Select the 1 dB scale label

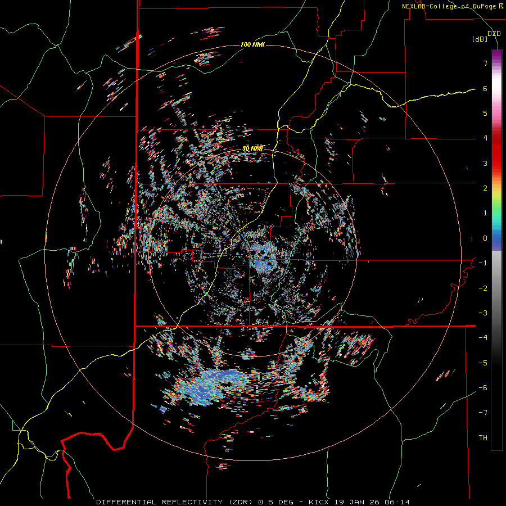(x=485, y=213)
